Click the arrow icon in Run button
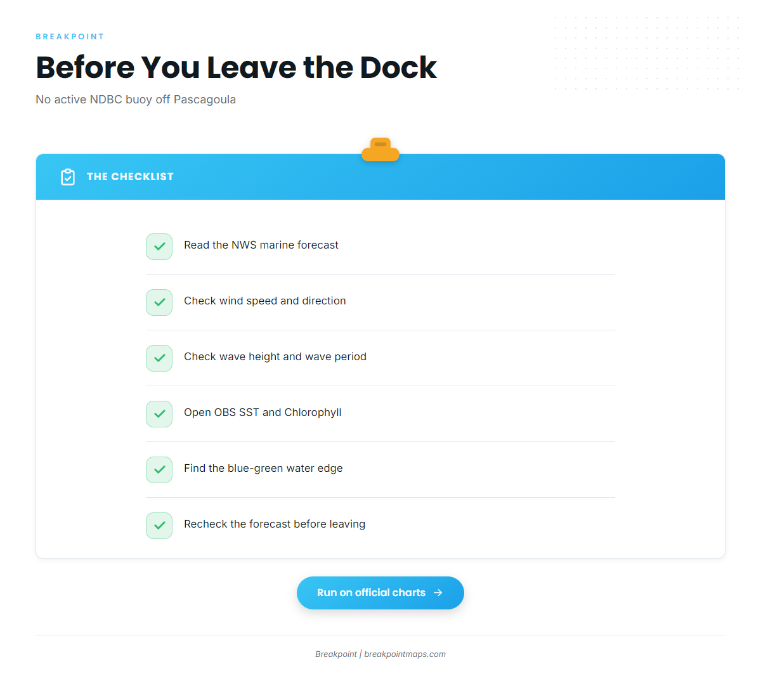This screenshot has height=676, width=761. pyautogui.click(x=438, y=593)
